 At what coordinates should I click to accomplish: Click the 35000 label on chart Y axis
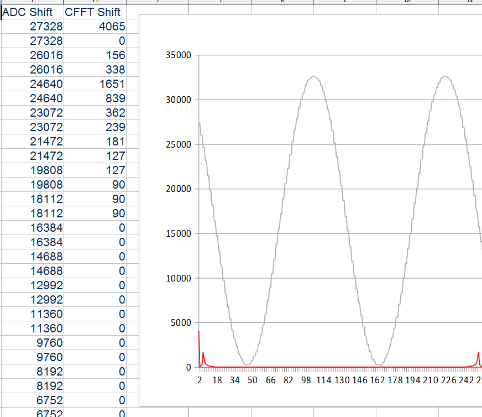click(x=179, y=55)
